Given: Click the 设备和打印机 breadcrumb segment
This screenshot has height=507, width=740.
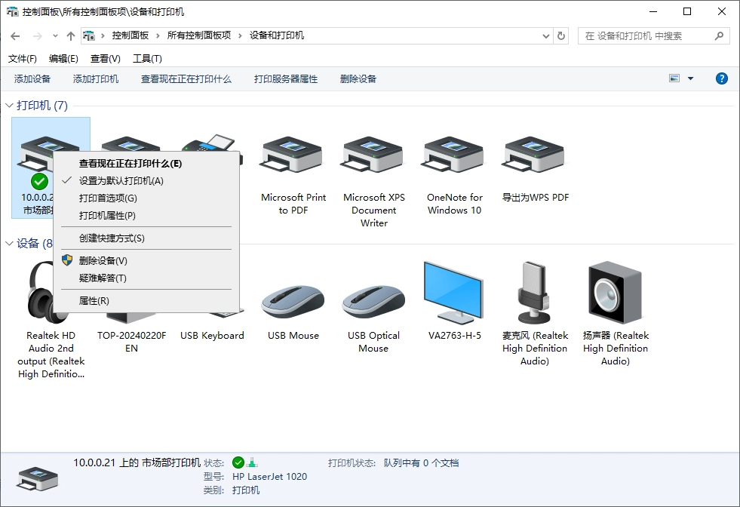Looking at the screenshot, I should pyautogui.click(x=277, y=35).
